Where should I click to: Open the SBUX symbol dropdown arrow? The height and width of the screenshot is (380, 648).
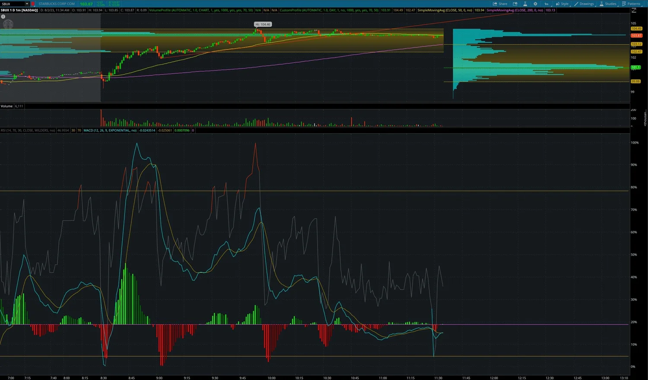[27, 3]
